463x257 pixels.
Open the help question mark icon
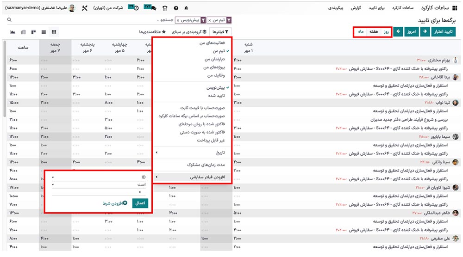click(176, 8)
